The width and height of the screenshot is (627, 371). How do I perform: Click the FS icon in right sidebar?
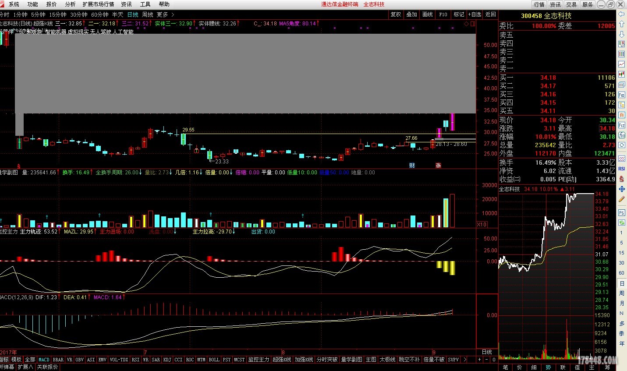(x=621, y=212)
